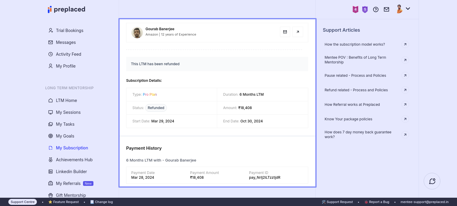Open Gourab Banerjee's profile via arrow icon
457x206 pixels.
tap(298, 32)
